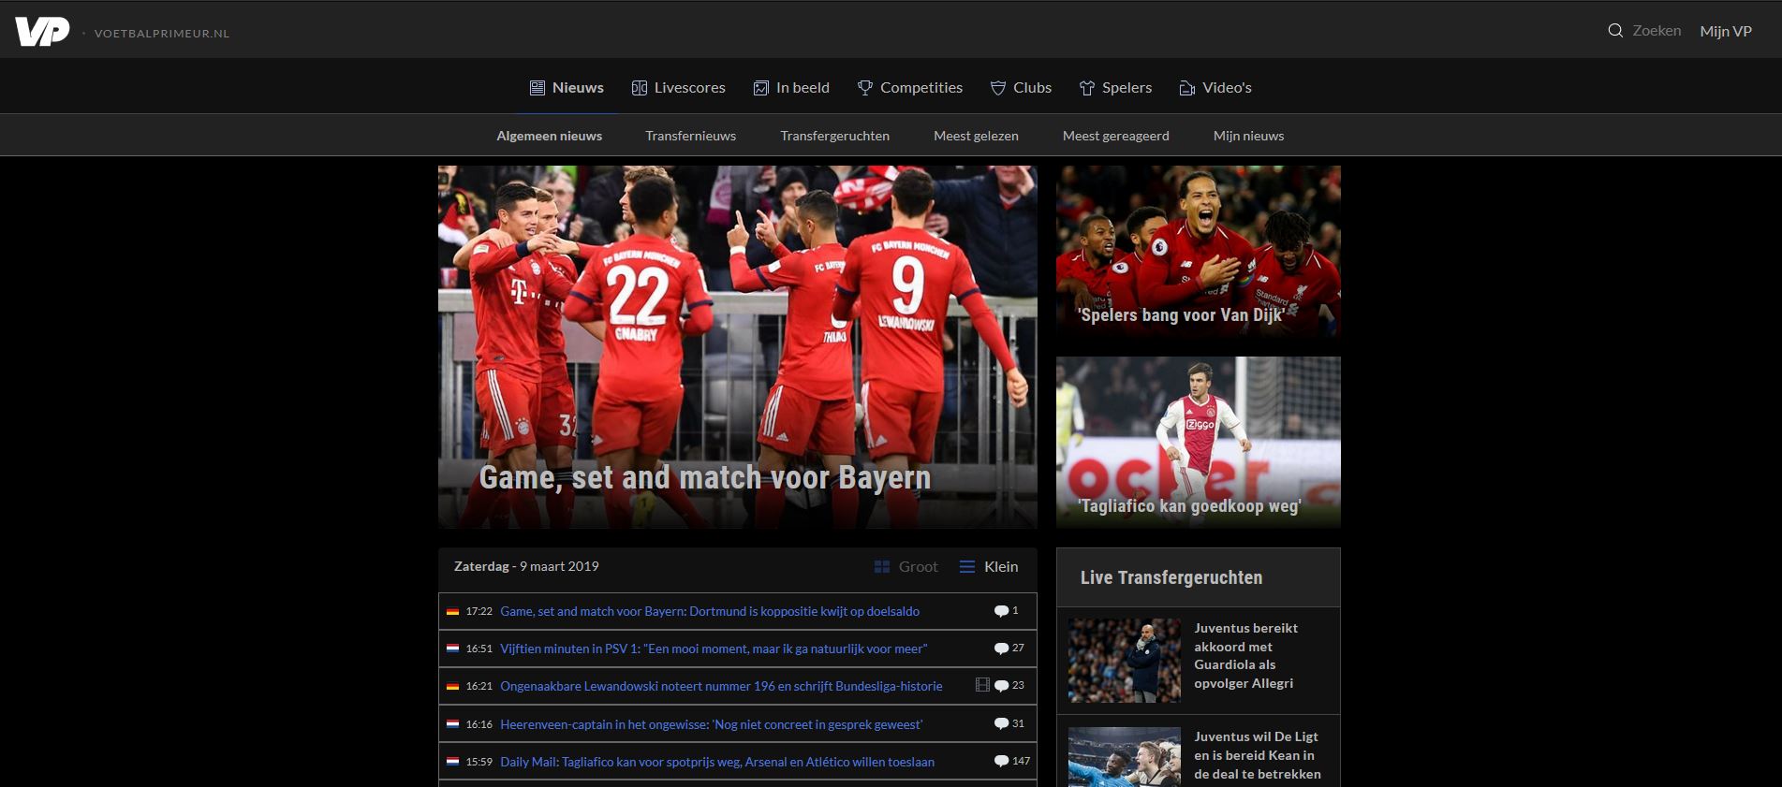Click the 'Game, set and match voor Bayern' headline
The width and height of the screenshot is (1782, 787).
tap(705, 478)
